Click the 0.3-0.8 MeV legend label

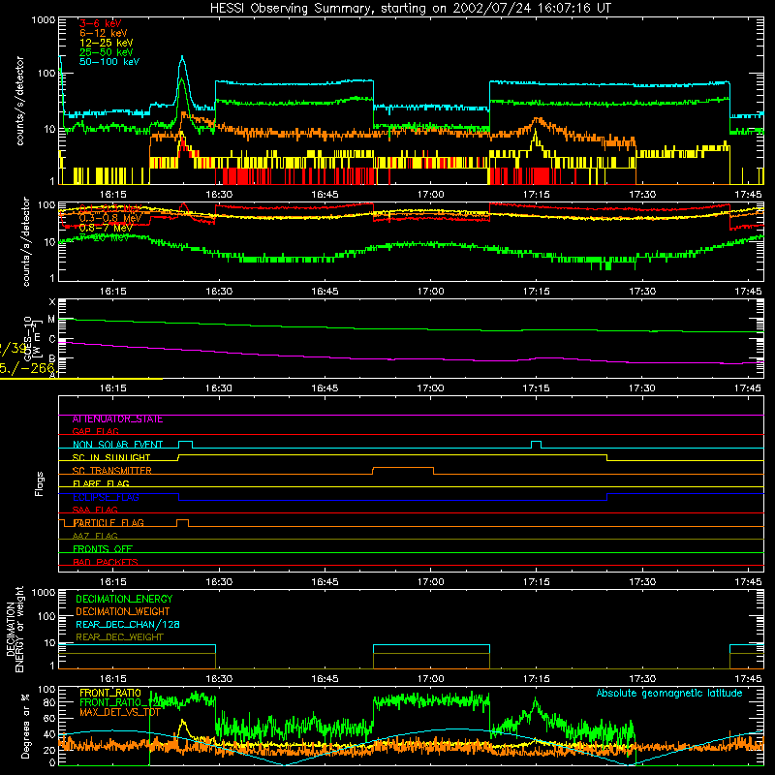[110, 218]
